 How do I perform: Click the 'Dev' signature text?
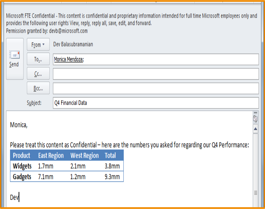click(x=14, y=197)
